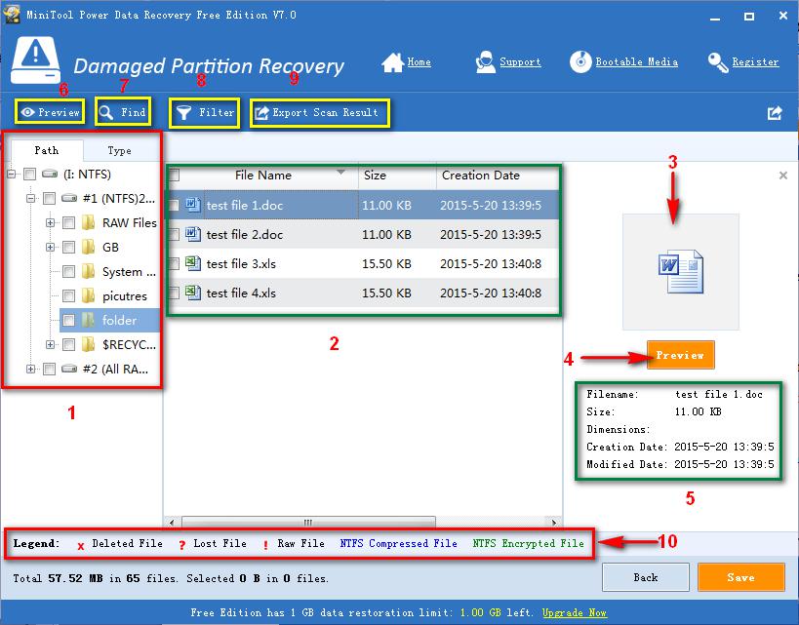The height and width of the screenshot is (625, 799).
Task: Expand the #2 (All RA... partition node
Action: click(31, 369)
